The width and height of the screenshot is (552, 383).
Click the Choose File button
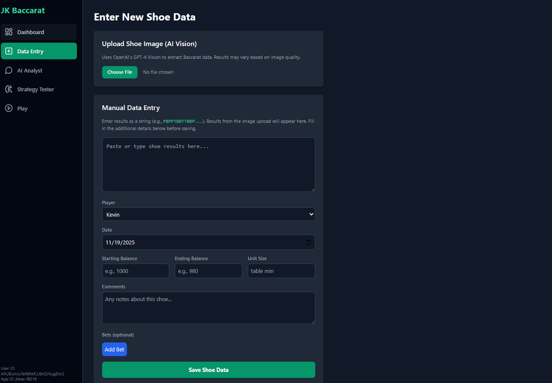[x=120, y=72]
